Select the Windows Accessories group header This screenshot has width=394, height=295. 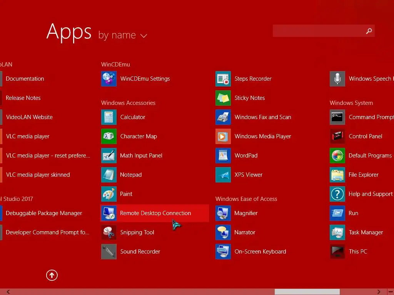click(x=128, y=103)
